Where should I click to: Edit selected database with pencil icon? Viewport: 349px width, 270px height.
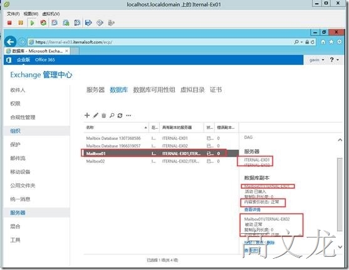(95, 115)
